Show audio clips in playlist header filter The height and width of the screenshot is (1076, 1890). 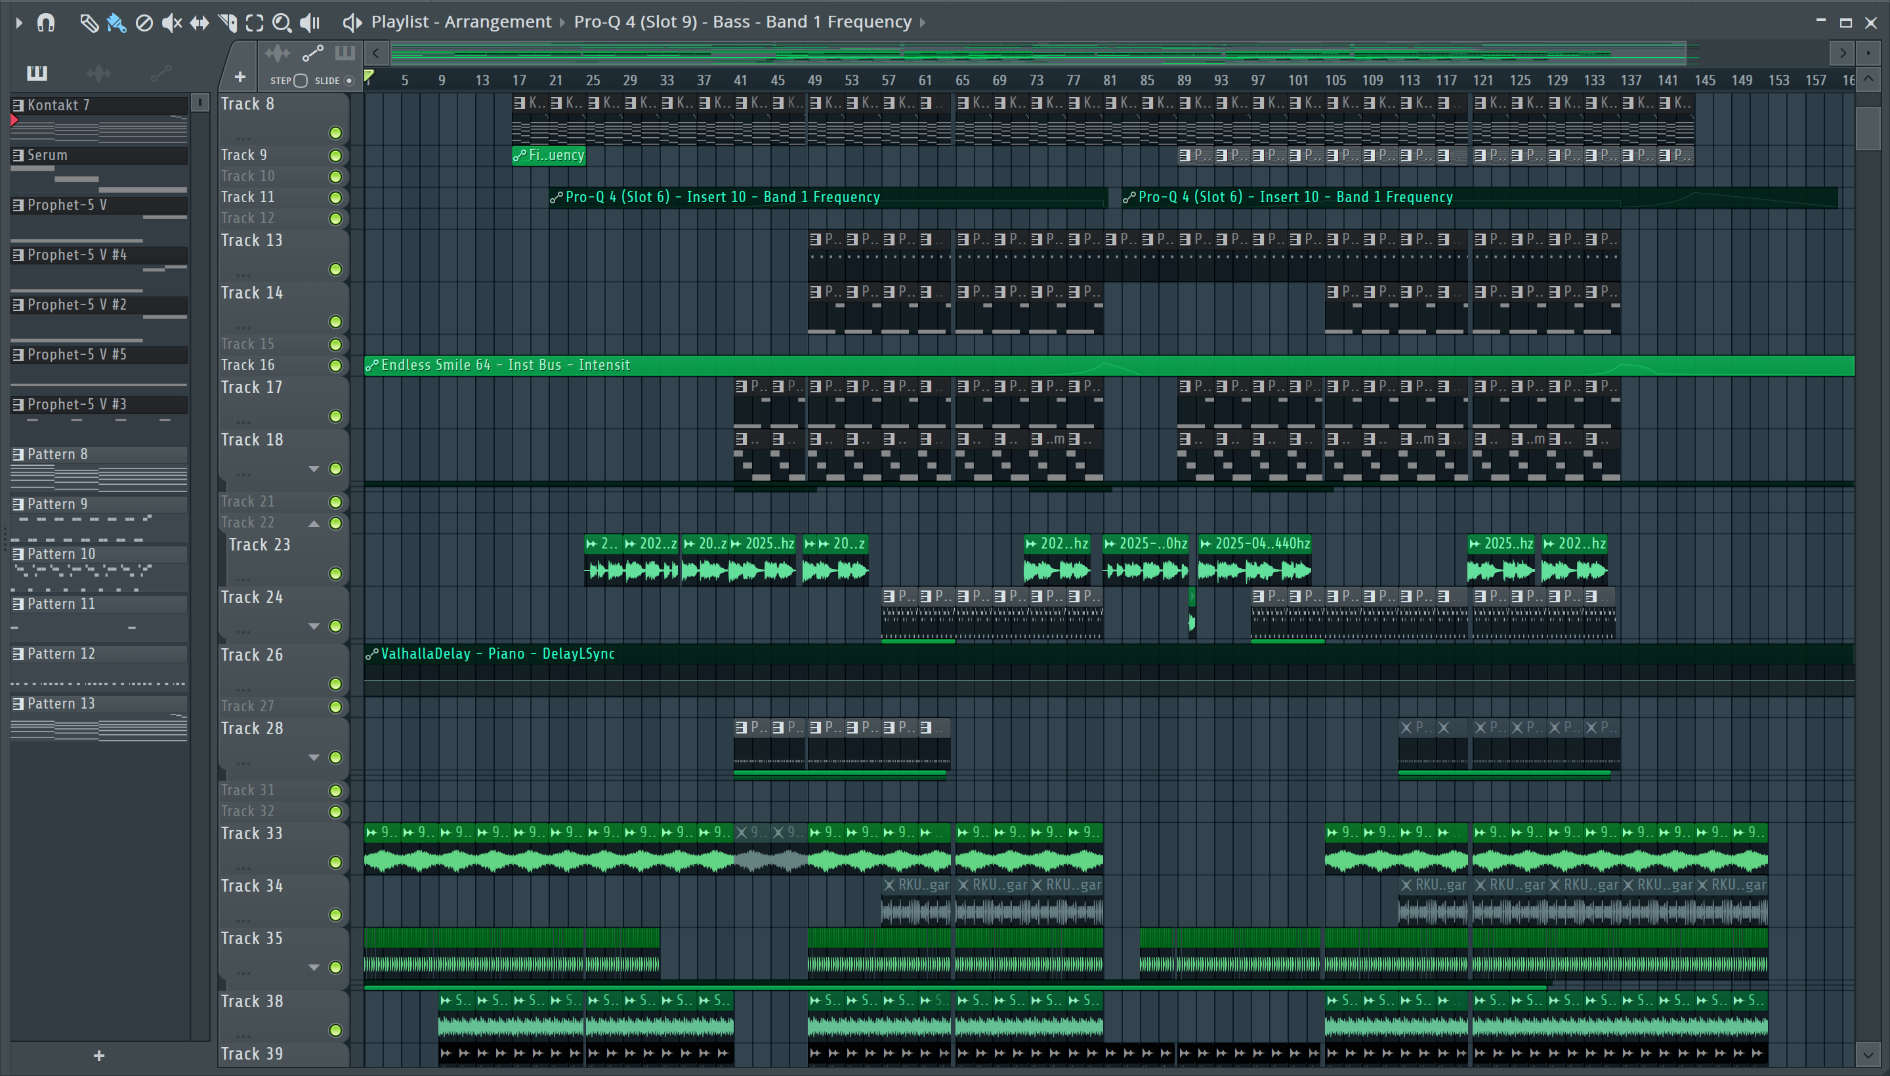278,53
